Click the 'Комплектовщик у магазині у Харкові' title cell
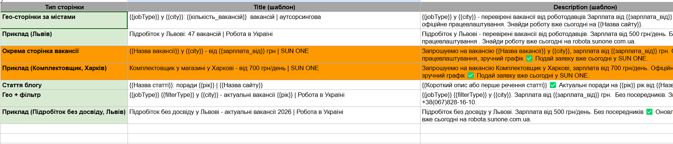The width and height of the screenshot is (673, 144). 274,72
